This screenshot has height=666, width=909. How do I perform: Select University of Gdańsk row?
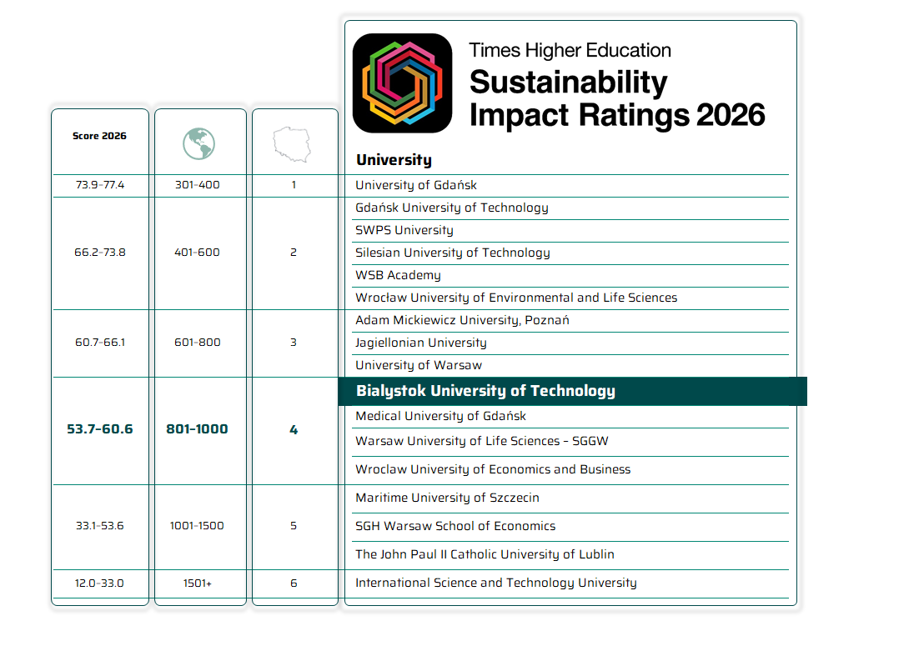(570, 186)
